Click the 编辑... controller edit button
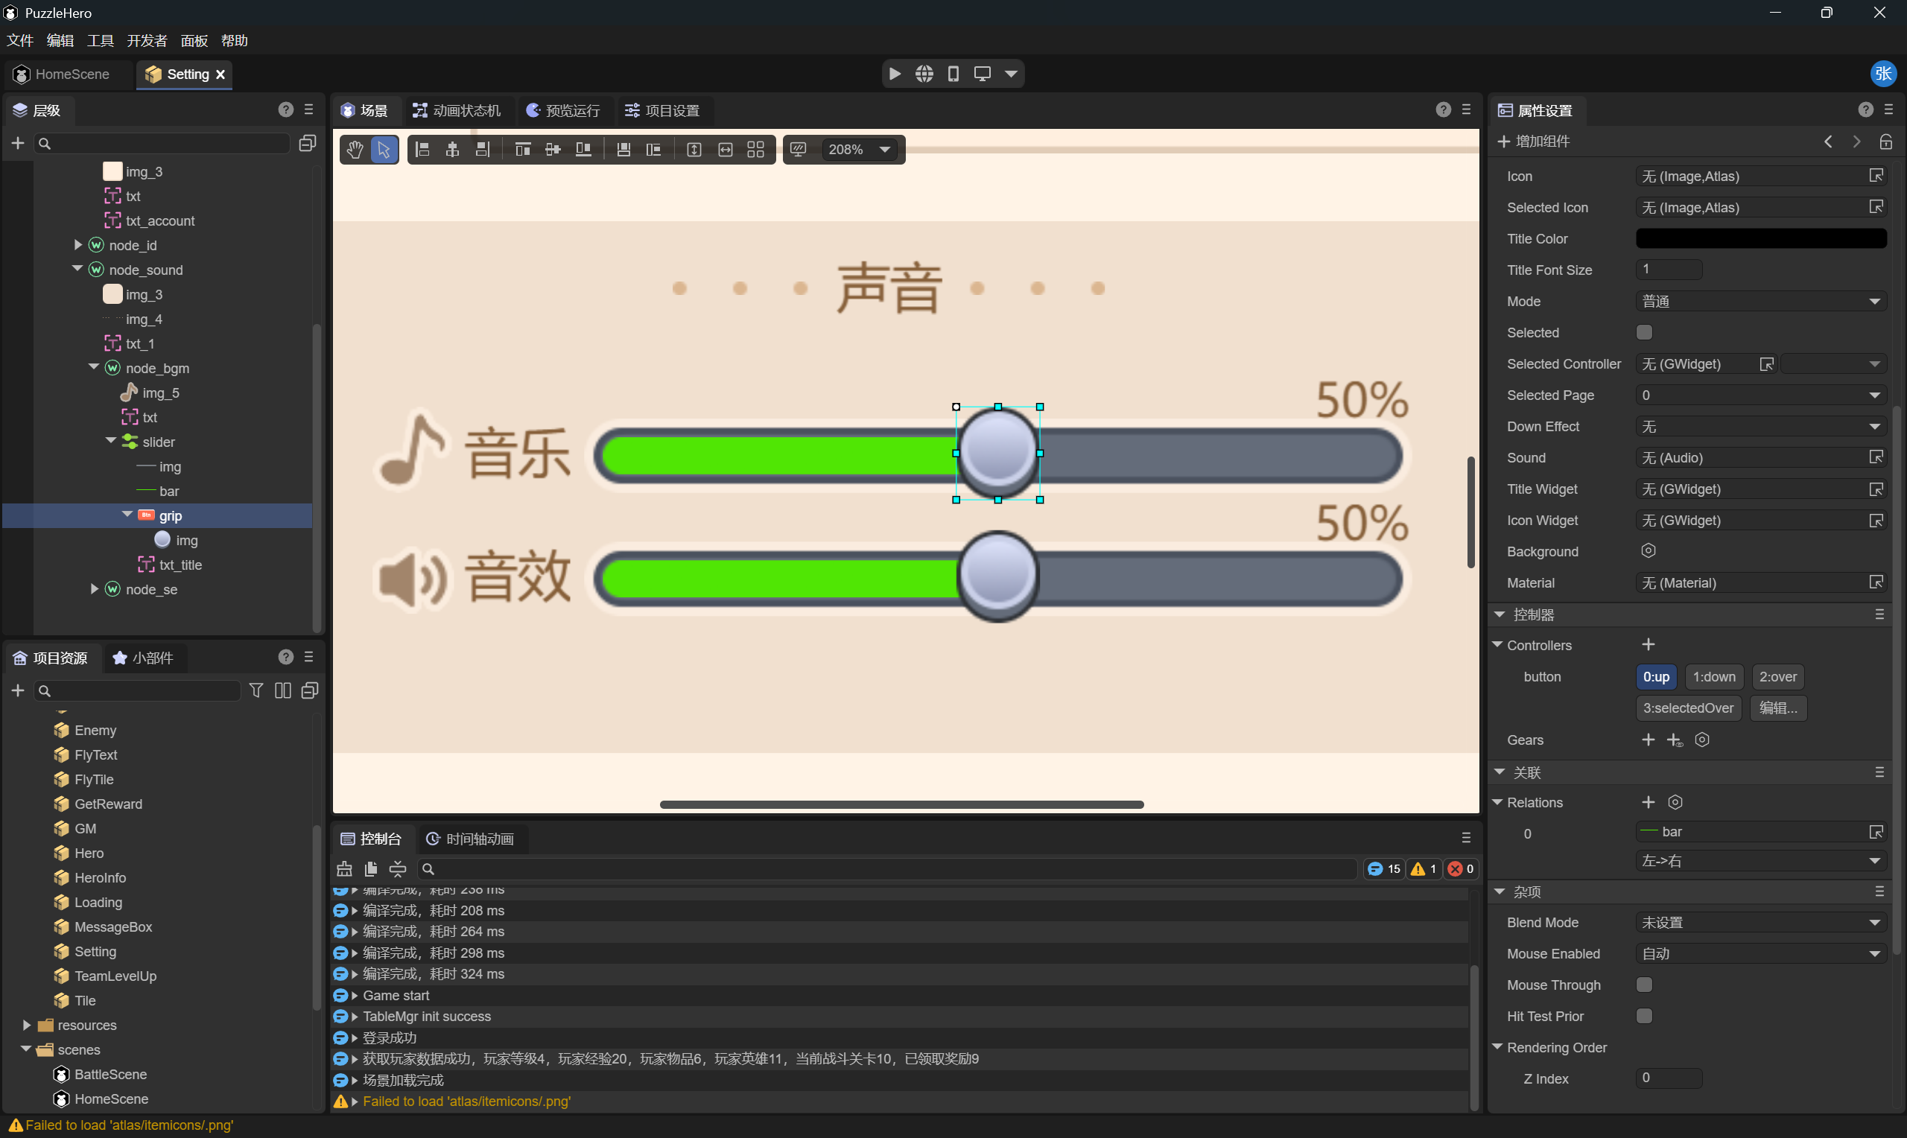This screenshot has height=1138, width=1907. (1777, 708)
